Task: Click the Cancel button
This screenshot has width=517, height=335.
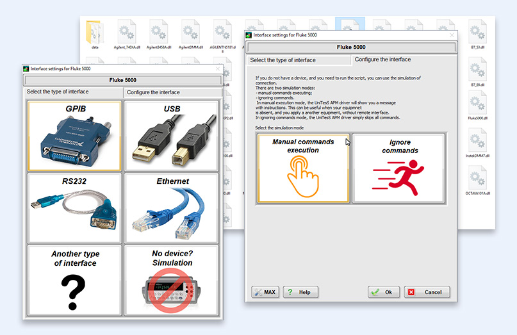Action: 427,292
